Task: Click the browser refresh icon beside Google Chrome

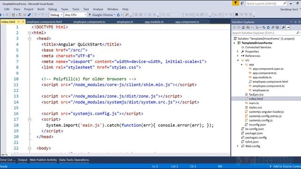Action: pyautogui.click(x=118, y=15)
